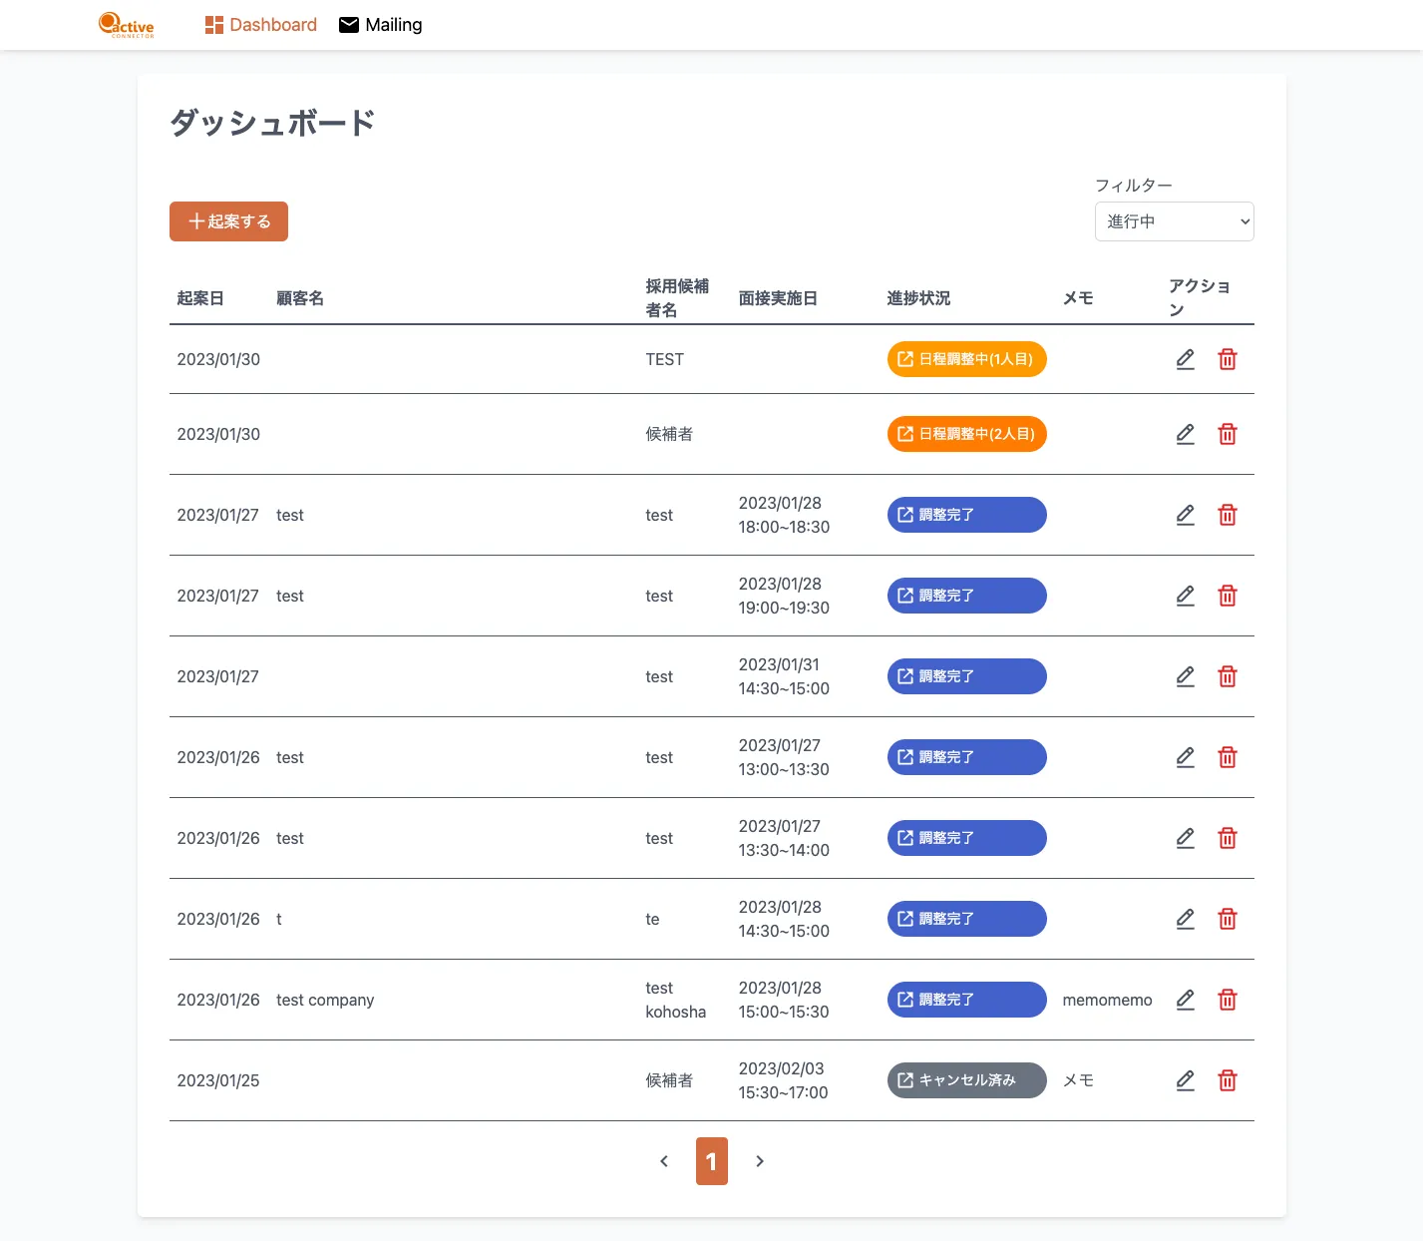This screenshot has height=1241, width=1423.
Task: Open the 日程調整中(2人目) status badge
Action: click(x=966, y=434)
